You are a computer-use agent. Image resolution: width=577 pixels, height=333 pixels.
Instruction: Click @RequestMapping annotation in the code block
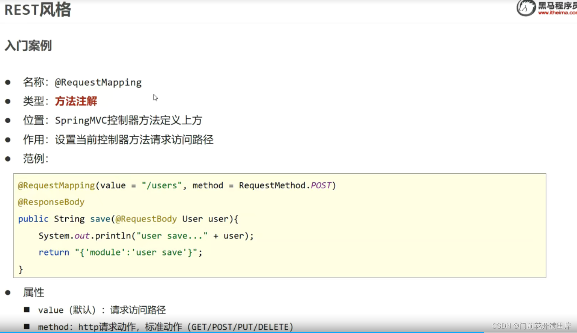[x=56, y=186]
